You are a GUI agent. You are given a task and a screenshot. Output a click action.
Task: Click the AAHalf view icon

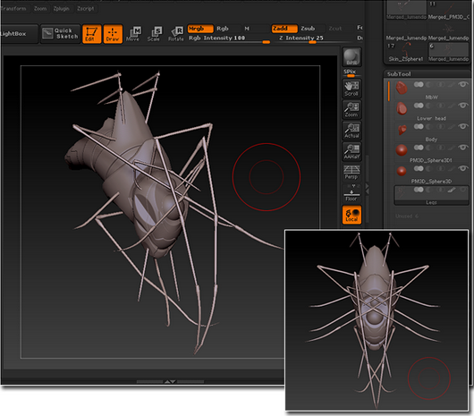(x=351, y=151)
